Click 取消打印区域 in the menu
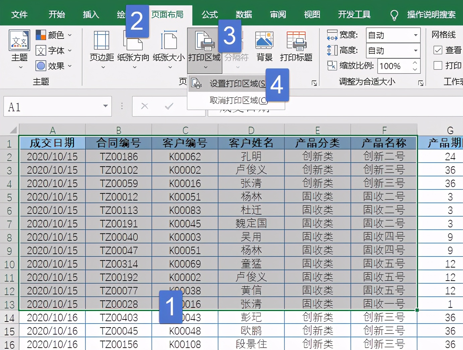The height and width of the screenshot is (350, 463). (x=235, y=101)
